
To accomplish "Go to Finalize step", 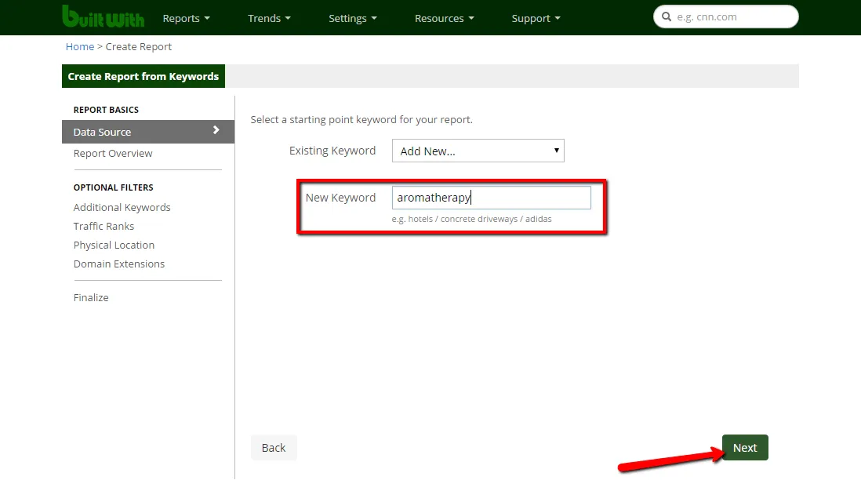I will click(x=91, y=297).
